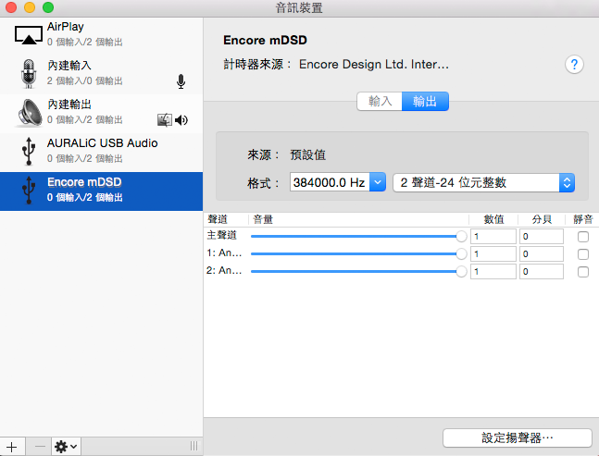599x456 pixels.
Task: Minimize the 音訊裝置 window
Action: point(30,6)
